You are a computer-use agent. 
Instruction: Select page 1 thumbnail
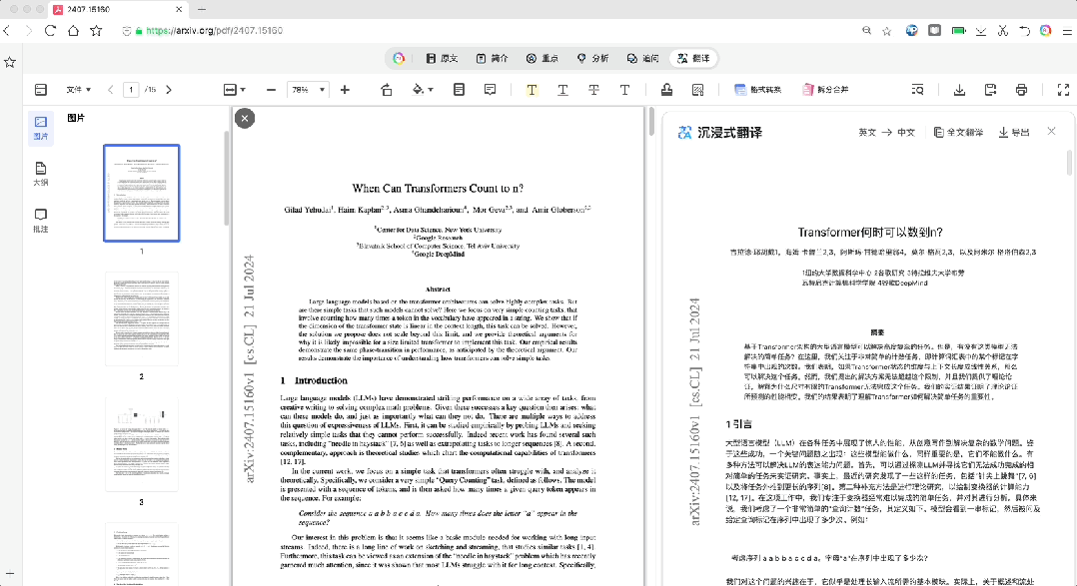point(142,193)
